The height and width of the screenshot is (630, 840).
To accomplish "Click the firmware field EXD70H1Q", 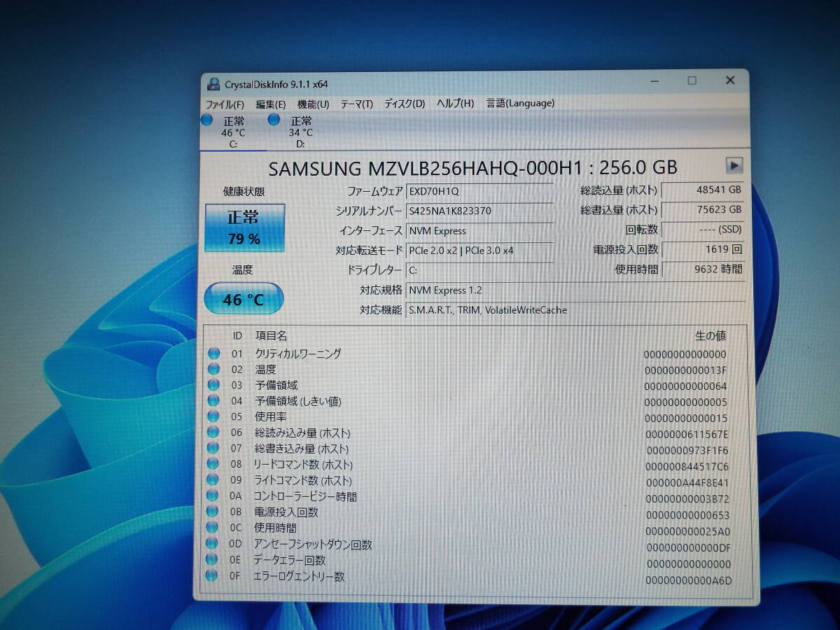I will tap(479, 191).
